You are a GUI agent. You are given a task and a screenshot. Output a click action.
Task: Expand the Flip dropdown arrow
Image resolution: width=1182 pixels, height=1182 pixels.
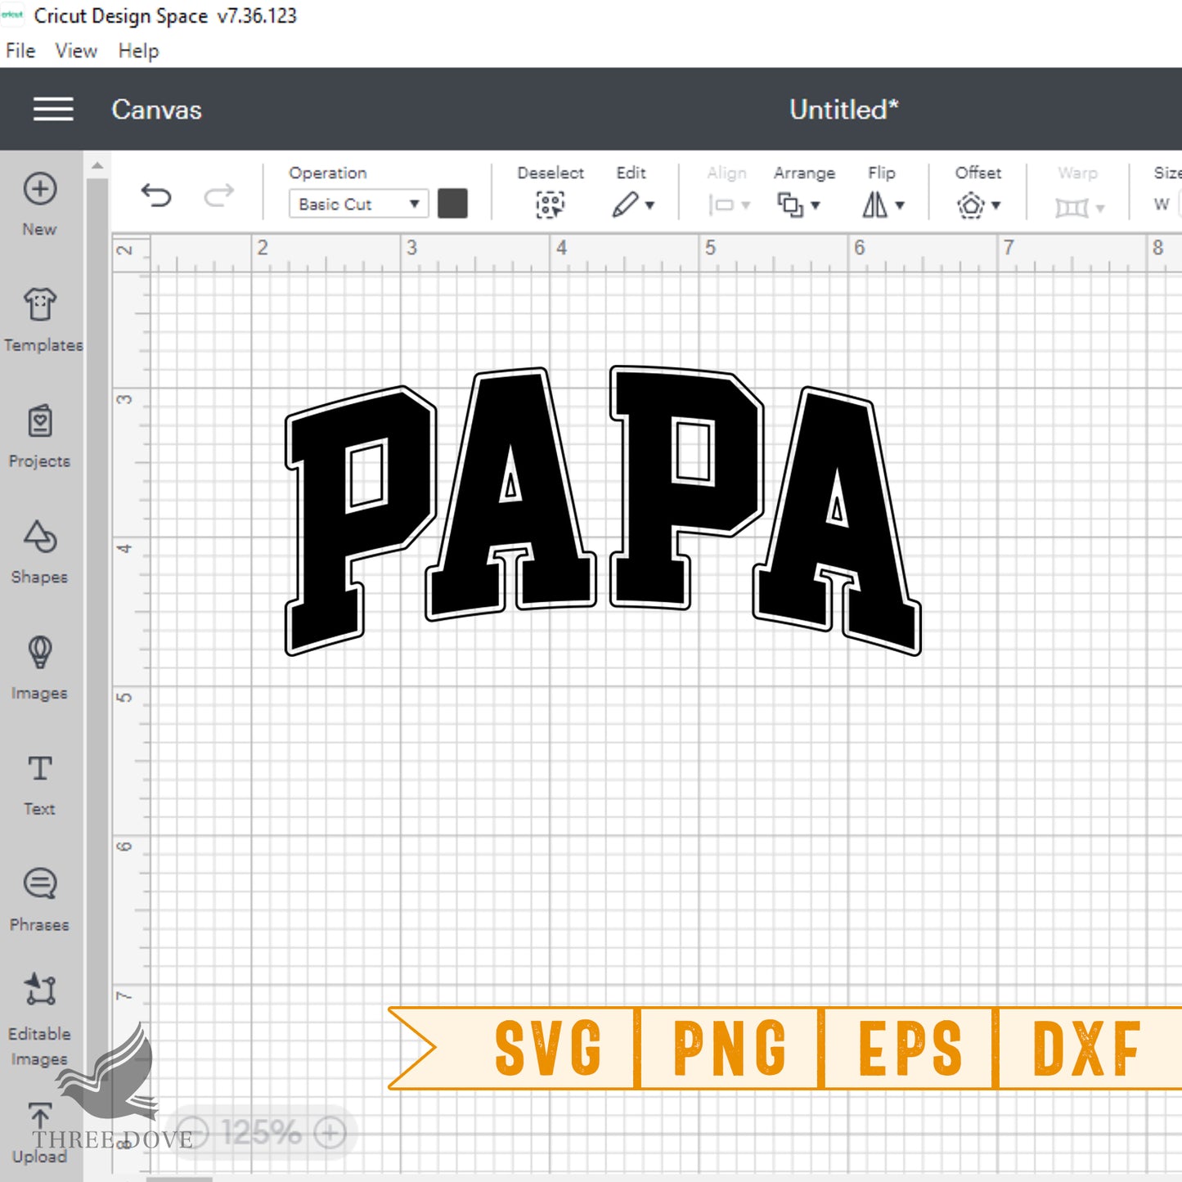900,205
